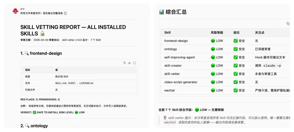Image resolution: width=294 pixels, height=132 pixels.
Task: Click the lock emoji after report title
Action: coord(42,34)
